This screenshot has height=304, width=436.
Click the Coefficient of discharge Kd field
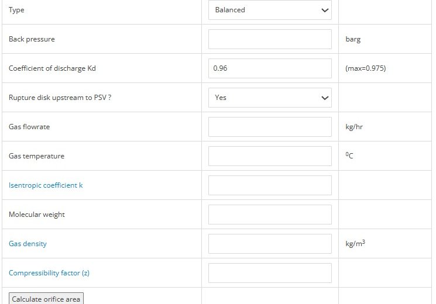tap(270, 68)
